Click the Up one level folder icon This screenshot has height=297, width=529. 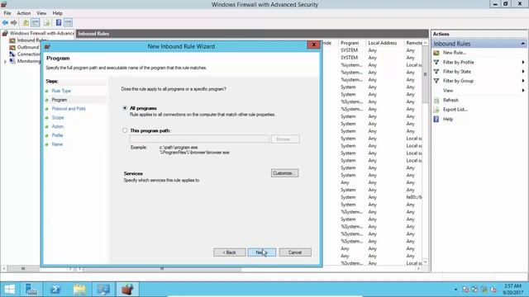point(26,22)
